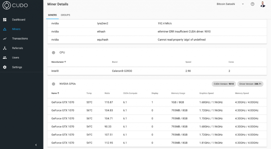The width and height of the screenshot is (271, 149).
Task: Collapse the sidebar with the chevron
Action: [x=36, y=145]
